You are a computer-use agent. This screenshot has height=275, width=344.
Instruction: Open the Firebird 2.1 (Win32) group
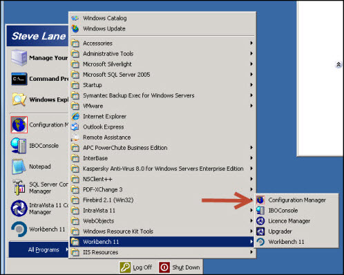[162, 200]
